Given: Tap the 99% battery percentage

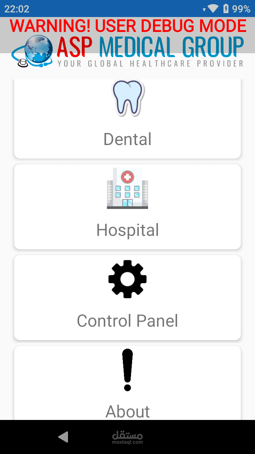Looking at the screenshot, I should [x=242, y=9].
